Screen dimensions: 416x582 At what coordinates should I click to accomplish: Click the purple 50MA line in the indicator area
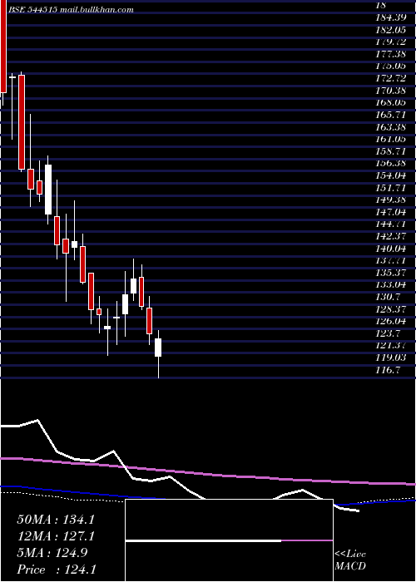208,472
